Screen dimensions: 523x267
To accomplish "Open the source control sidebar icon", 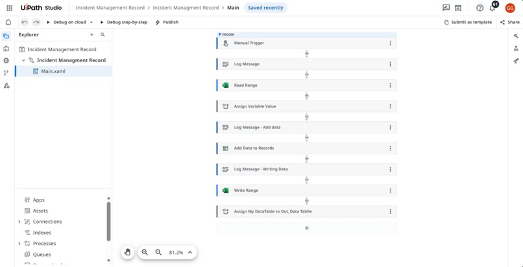I will click(6, 73).
